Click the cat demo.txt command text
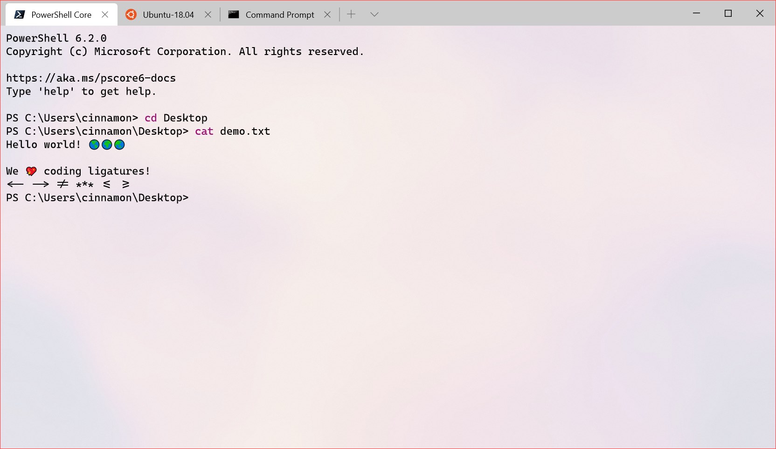 pyautogui.click(x=232, y=131)
